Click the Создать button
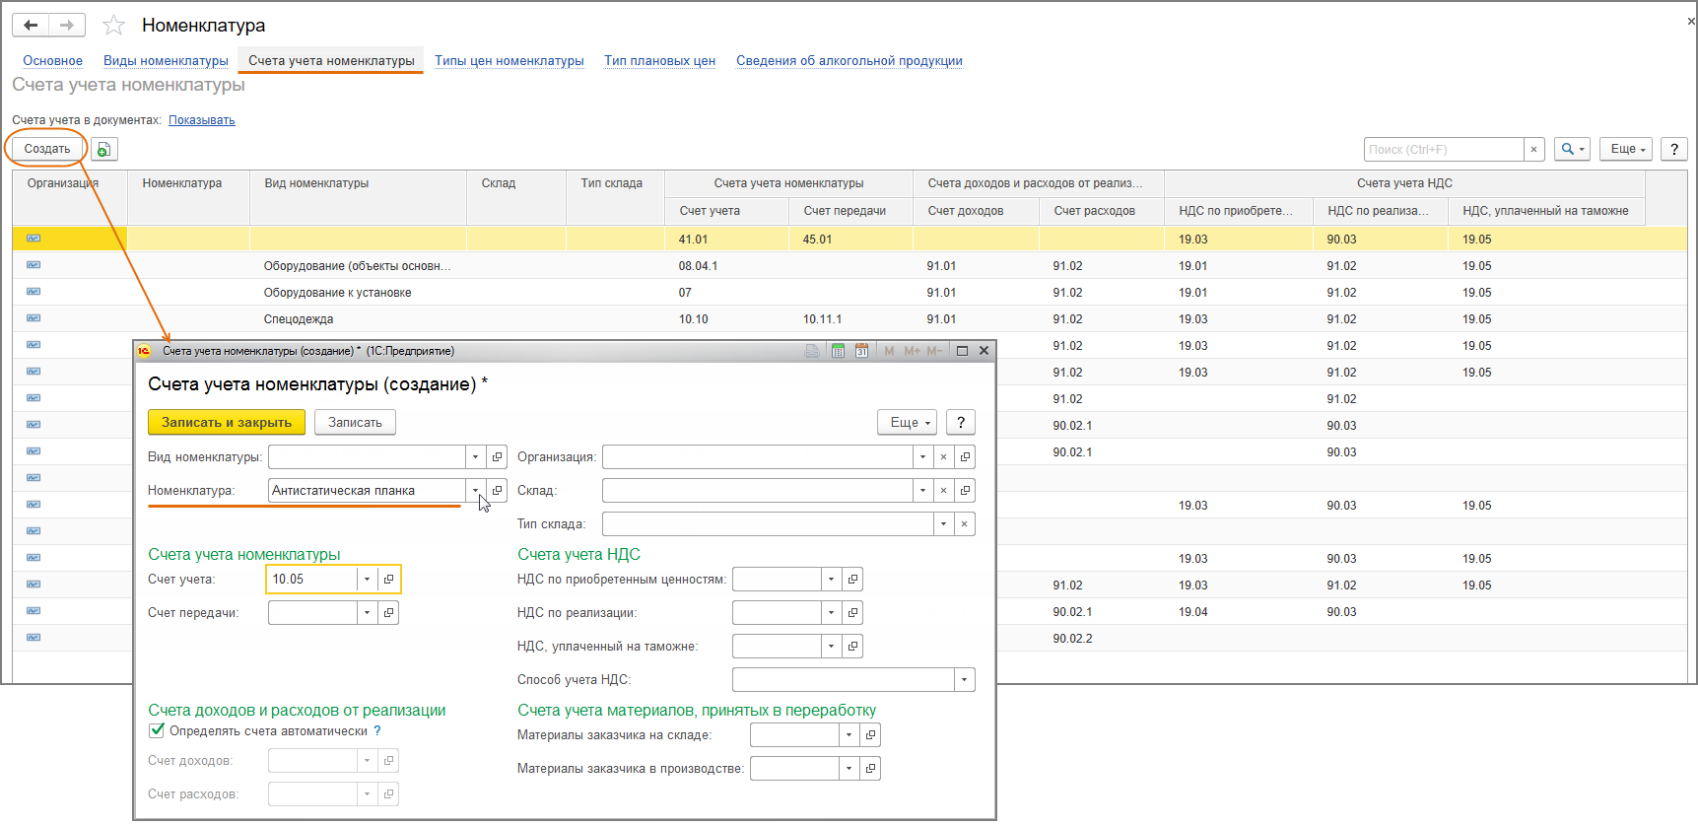The width and height of the screenshot is (1698, 826). [x=47, y=149]
